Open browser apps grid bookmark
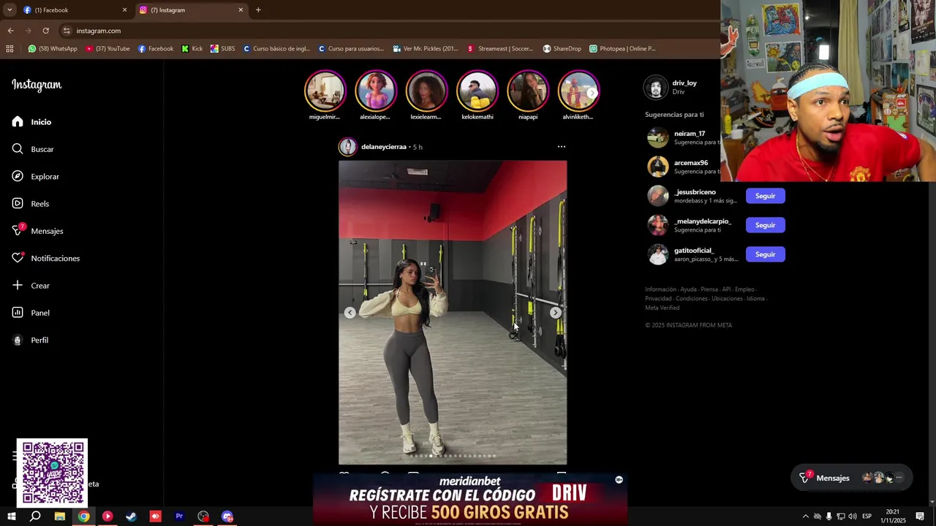The image size is (936, 526). click(x=10, y=49)
